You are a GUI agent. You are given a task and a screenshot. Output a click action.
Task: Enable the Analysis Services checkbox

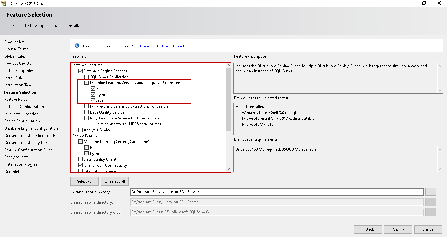coord(80,130)
